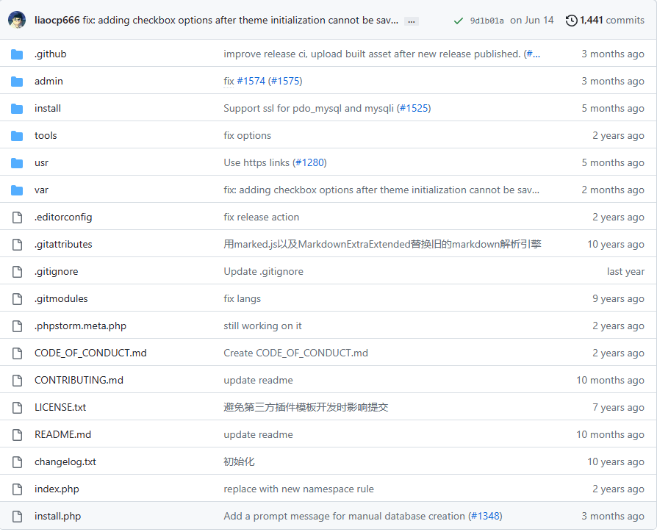Open the install folder

pos(47,109)
